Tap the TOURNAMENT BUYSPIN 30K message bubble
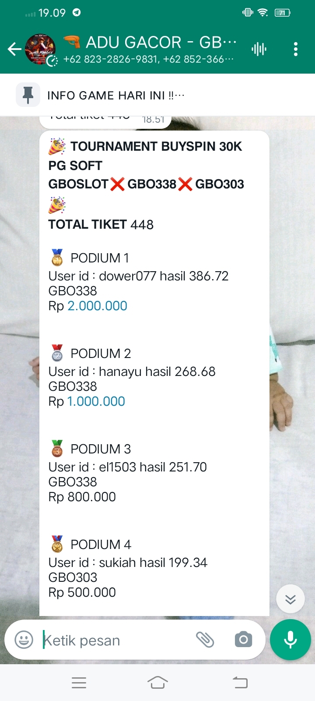Image resolution: width=315 pixels, height=701 pixels. [x=154, y=372]
